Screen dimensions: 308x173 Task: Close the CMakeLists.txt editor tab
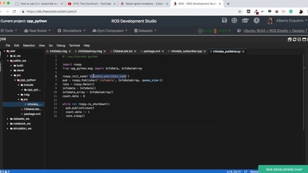[x=135, y=51]
